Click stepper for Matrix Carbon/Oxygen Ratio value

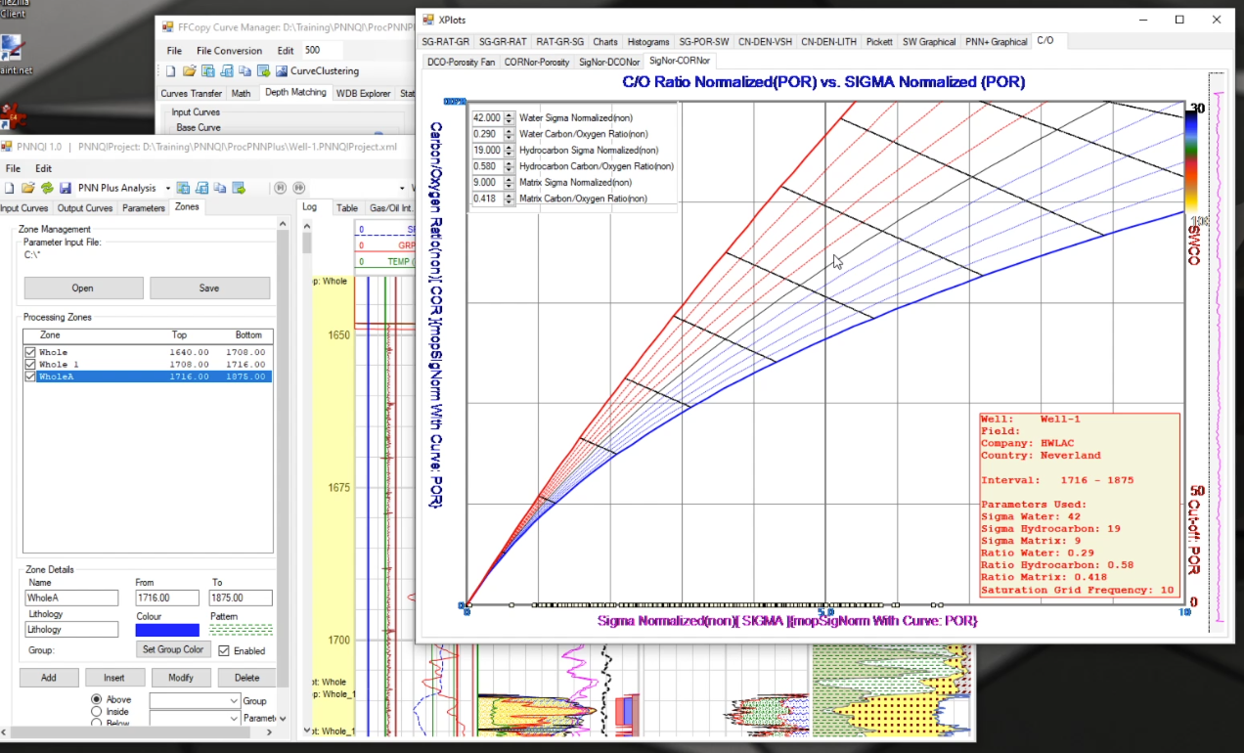509,199
